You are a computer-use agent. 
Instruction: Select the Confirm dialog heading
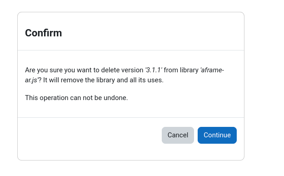point(44,33)
